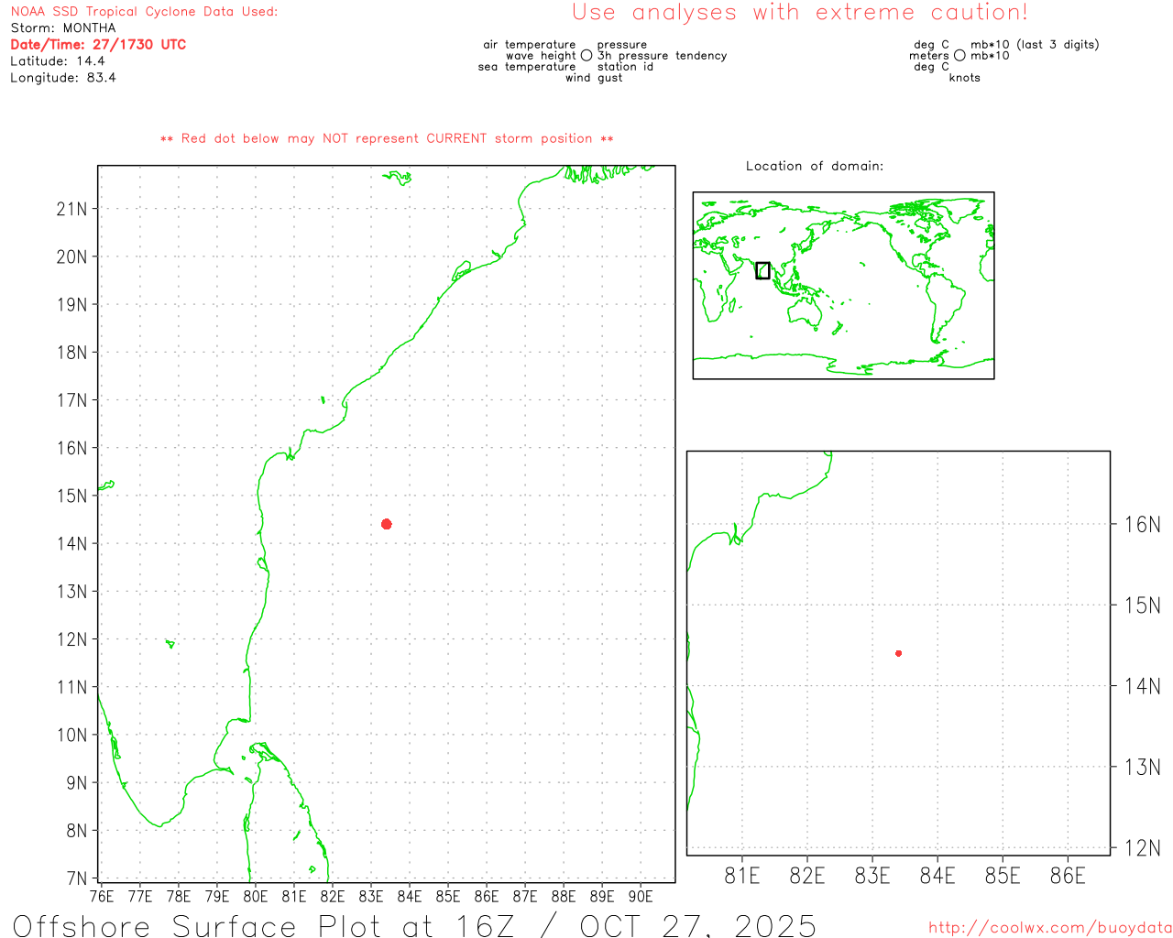Click the 16N label on inset map axis
The height and width of the screenshot is (938, 1173).
[1142, 525]
